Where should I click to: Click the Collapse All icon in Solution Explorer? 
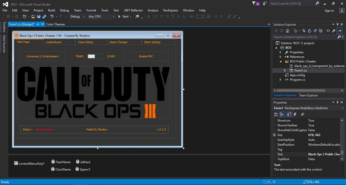[315, 31]
